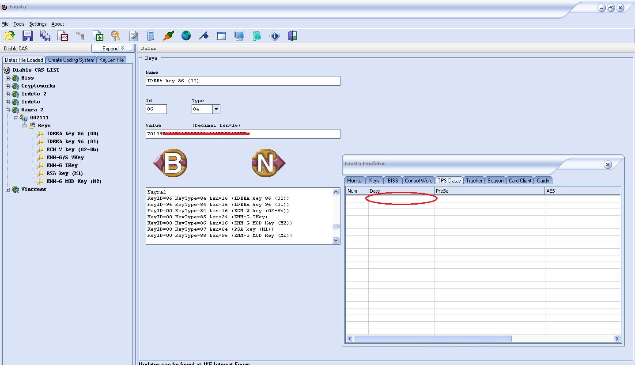Click the blue flag toolbar icon
The height and width of the screenshot is (365, 635).
tap(204, 36)
